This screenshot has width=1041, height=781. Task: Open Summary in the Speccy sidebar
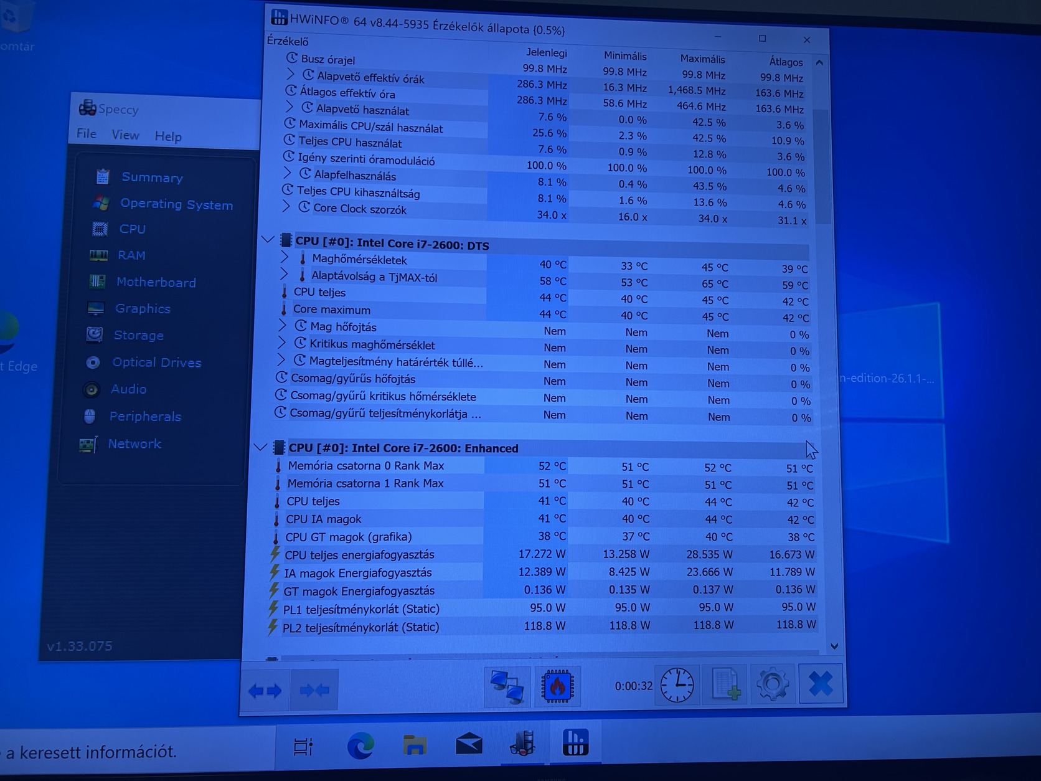click(x=153, y=177)
